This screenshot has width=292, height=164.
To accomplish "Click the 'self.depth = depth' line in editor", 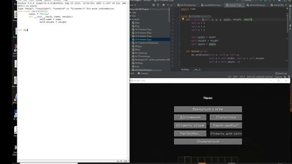I will coord(203,44).
